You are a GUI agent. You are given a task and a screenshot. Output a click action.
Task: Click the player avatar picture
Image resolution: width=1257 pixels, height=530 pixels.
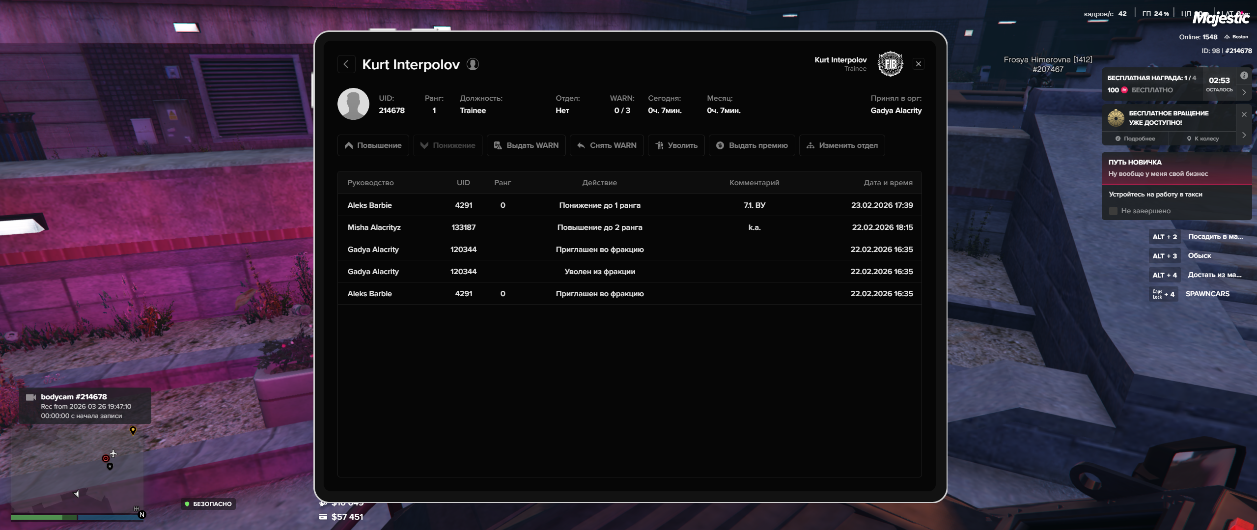pyautogui.click(x=353, y=104)
